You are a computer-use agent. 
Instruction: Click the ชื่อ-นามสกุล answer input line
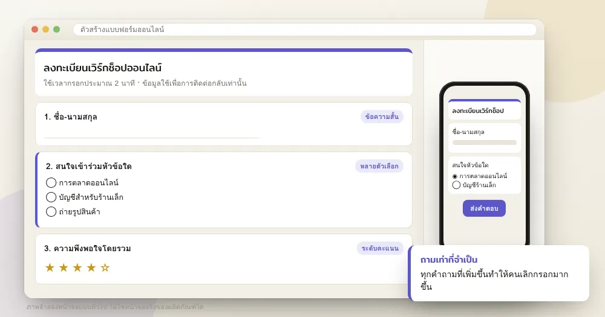[152, 137]
